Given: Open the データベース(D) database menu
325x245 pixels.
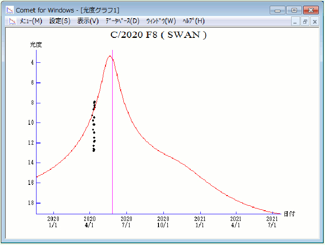Looking at the screenshot, I should 122,21.
